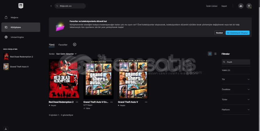Click the collections folder illustration in banner

[x=60, y=27]
